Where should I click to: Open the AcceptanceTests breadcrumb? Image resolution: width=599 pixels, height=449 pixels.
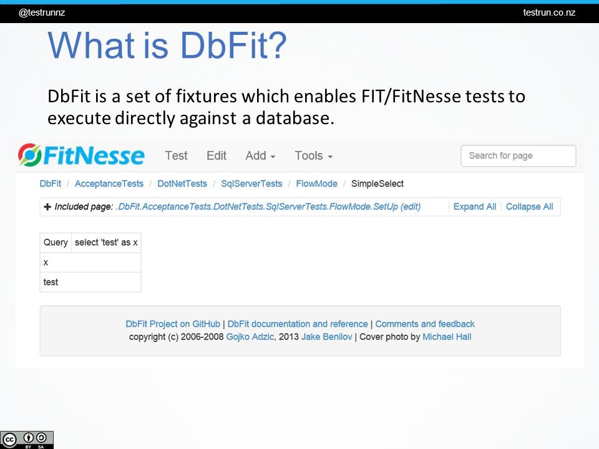point(109,183)
